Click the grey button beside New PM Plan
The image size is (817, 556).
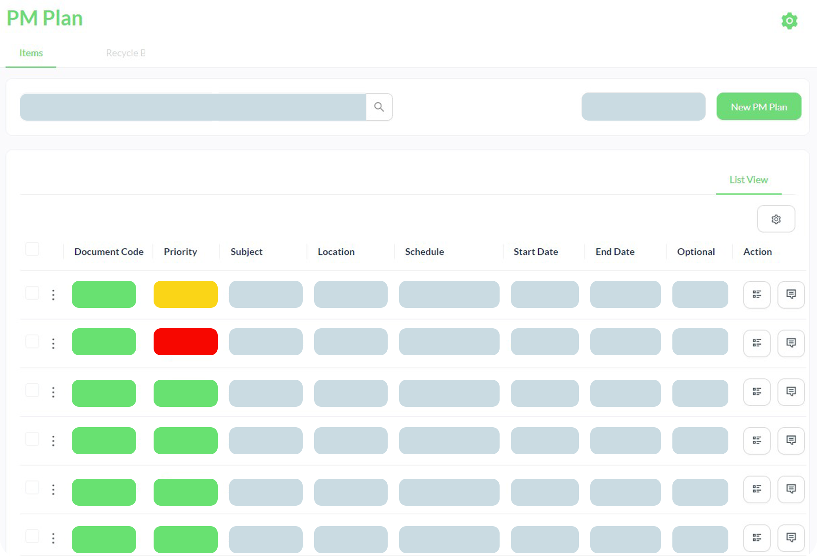click(x=643, y=107)
